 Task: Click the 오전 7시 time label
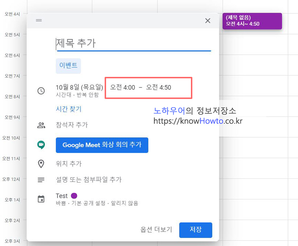click(12, 76)
